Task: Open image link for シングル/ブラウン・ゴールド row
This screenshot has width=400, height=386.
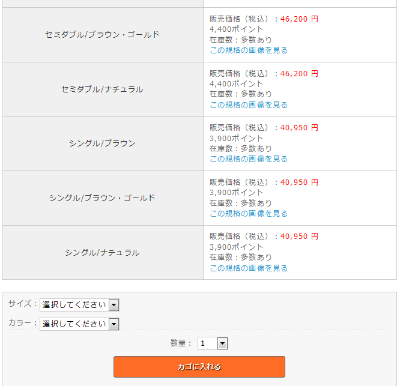Action: (x=249, y=214)
